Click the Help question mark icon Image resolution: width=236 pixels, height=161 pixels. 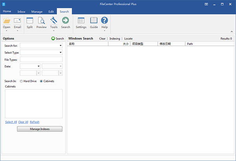click(x=104, y=21)
